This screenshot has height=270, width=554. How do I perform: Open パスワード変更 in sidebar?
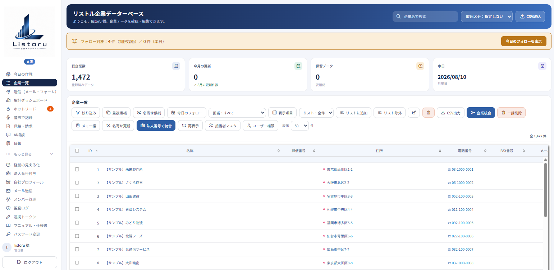[x=29, y=234]
